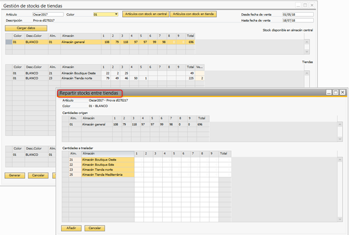
Task: Click the Desde fecha de venta field
Action: click(x=298, y=15)
